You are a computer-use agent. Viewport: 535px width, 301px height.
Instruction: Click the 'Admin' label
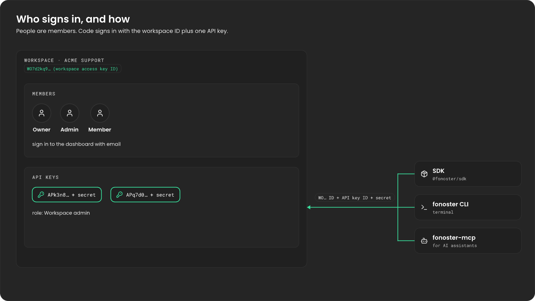70,130
